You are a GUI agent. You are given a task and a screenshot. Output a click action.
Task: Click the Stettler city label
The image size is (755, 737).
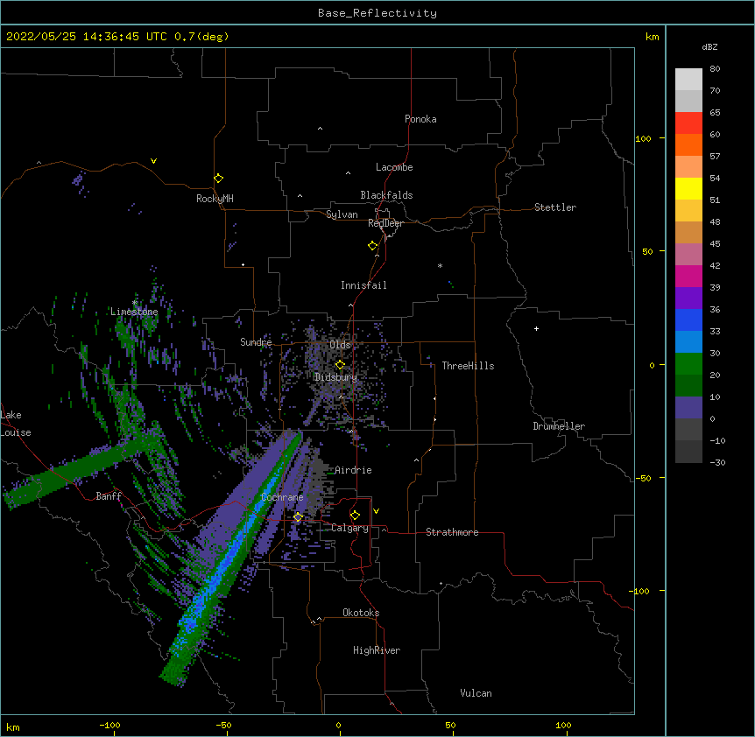click(555, 207)
